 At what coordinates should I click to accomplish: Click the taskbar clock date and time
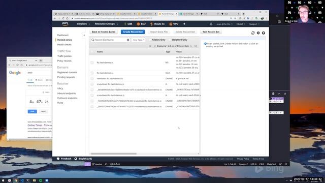pyautogui.click(x=308, y=179)
